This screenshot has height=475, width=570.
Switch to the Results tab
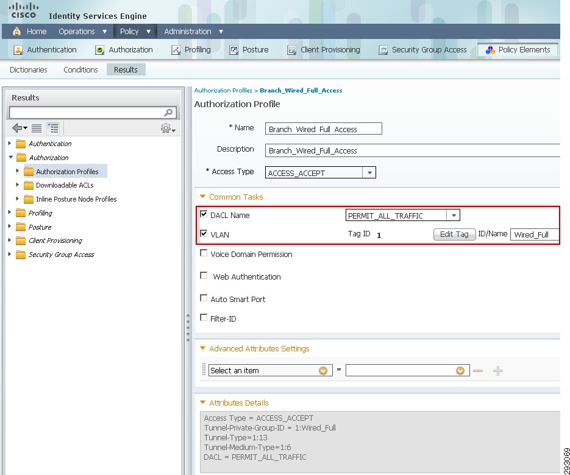click(x=126, y=69)
